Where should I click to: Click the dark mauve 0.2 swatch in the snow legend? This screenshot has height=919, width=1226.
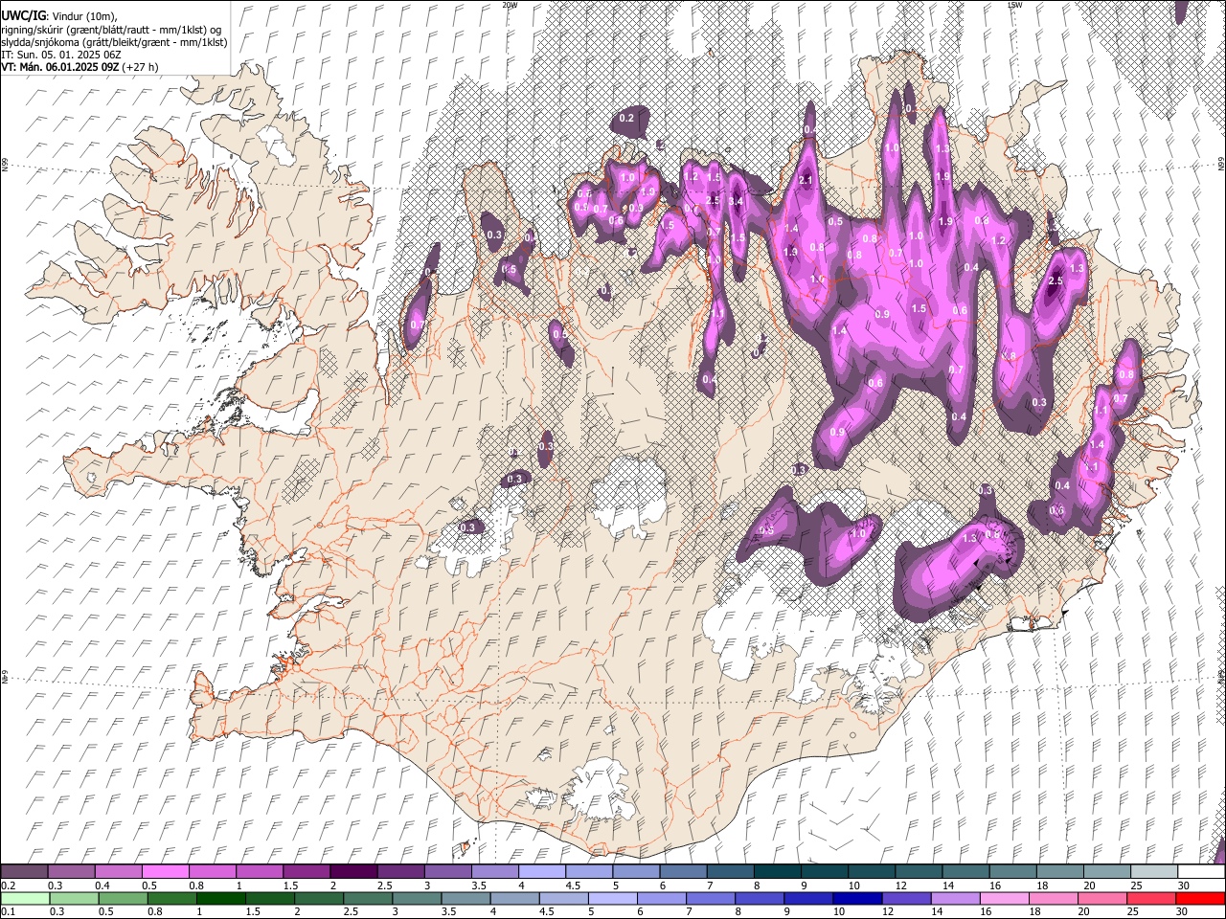(24, 872)
